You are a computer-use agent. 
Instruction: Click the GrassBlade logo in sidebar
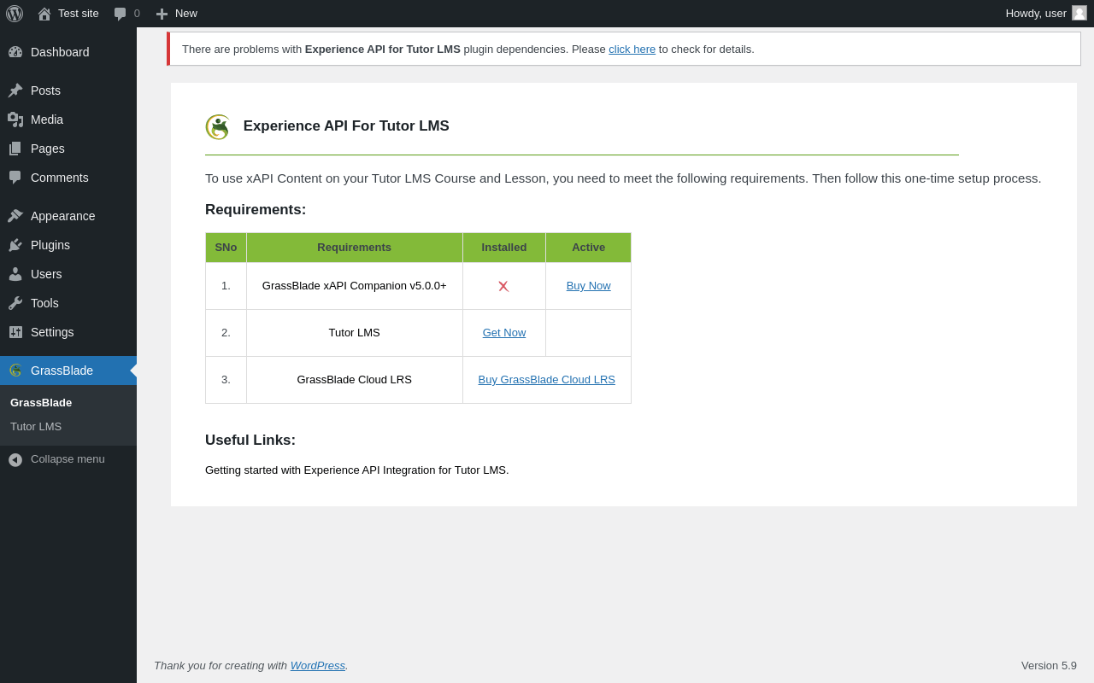pyautogui.click(x=15, y=371)
